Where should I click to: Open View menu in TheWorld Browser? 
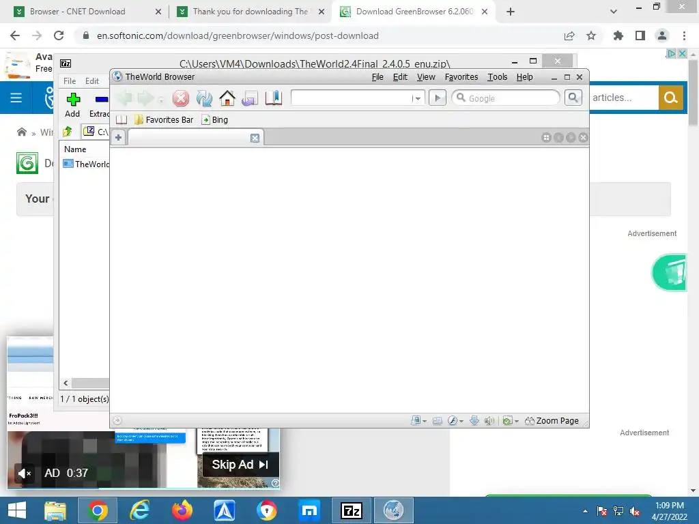tap(426, 77)
